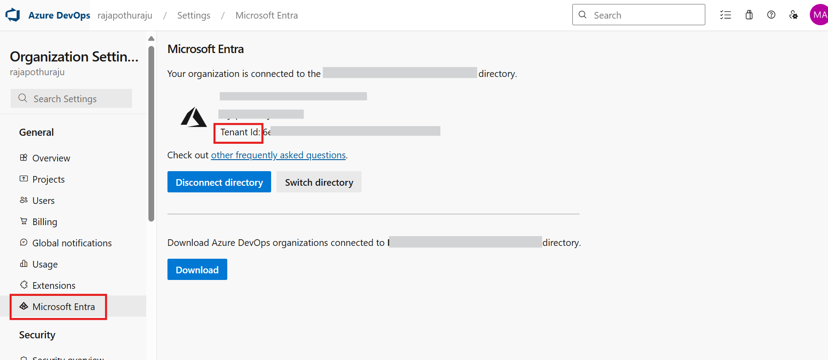
Task: Click the magnifier icon in the top Search box
Action: pos(583,15)
